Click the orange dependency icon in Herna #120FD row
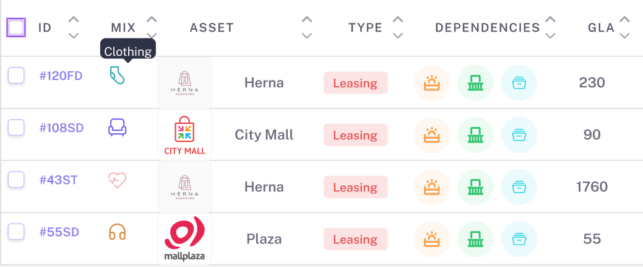This screenshot has height=267, width=643. 431,83
